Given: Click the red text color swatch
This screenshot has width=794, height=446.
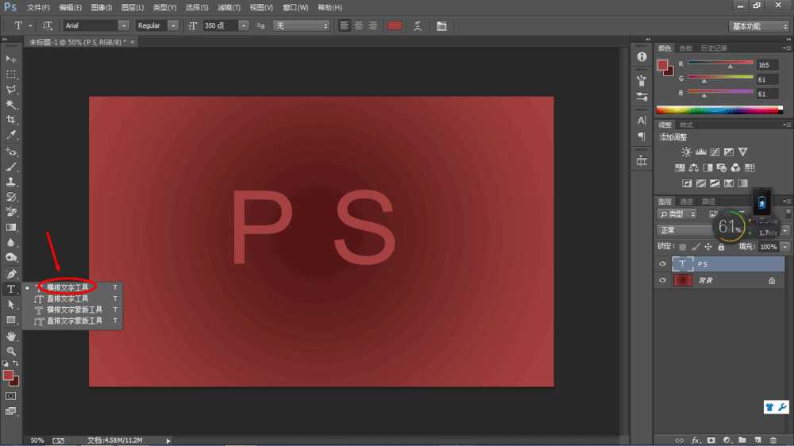Looking at the screenshot, I should point(395,25).
